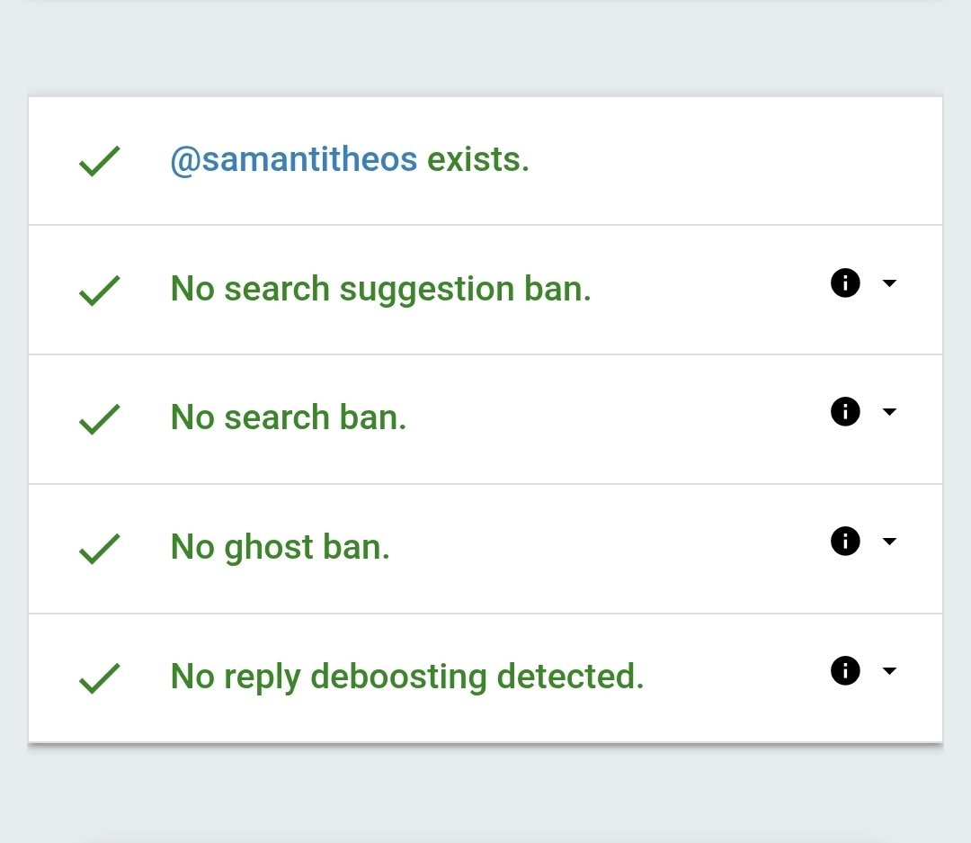Click the "exists." text after the username
The image size is (971, 843).
coord(477,160)
